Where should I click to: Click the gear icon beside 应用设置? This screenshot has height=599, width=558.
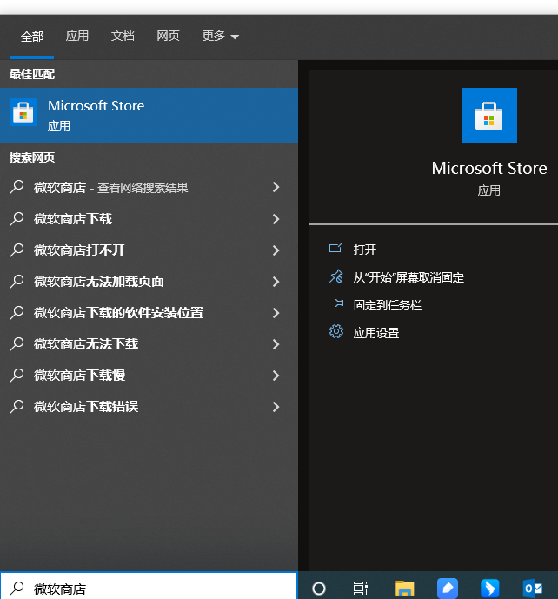[336, 331]
